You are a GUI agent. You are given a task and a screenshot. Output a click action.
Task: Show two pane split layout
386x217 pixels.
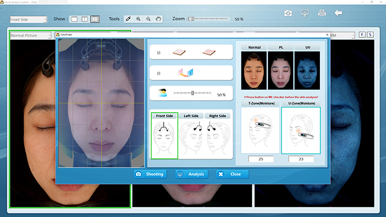[84, 19]
